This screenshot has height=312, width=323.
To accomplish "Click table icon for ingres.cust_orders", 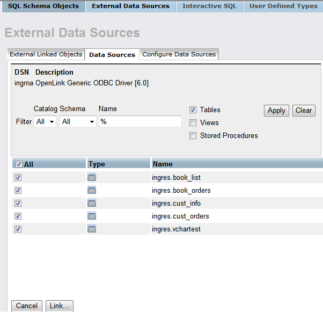I will point(92,216).
